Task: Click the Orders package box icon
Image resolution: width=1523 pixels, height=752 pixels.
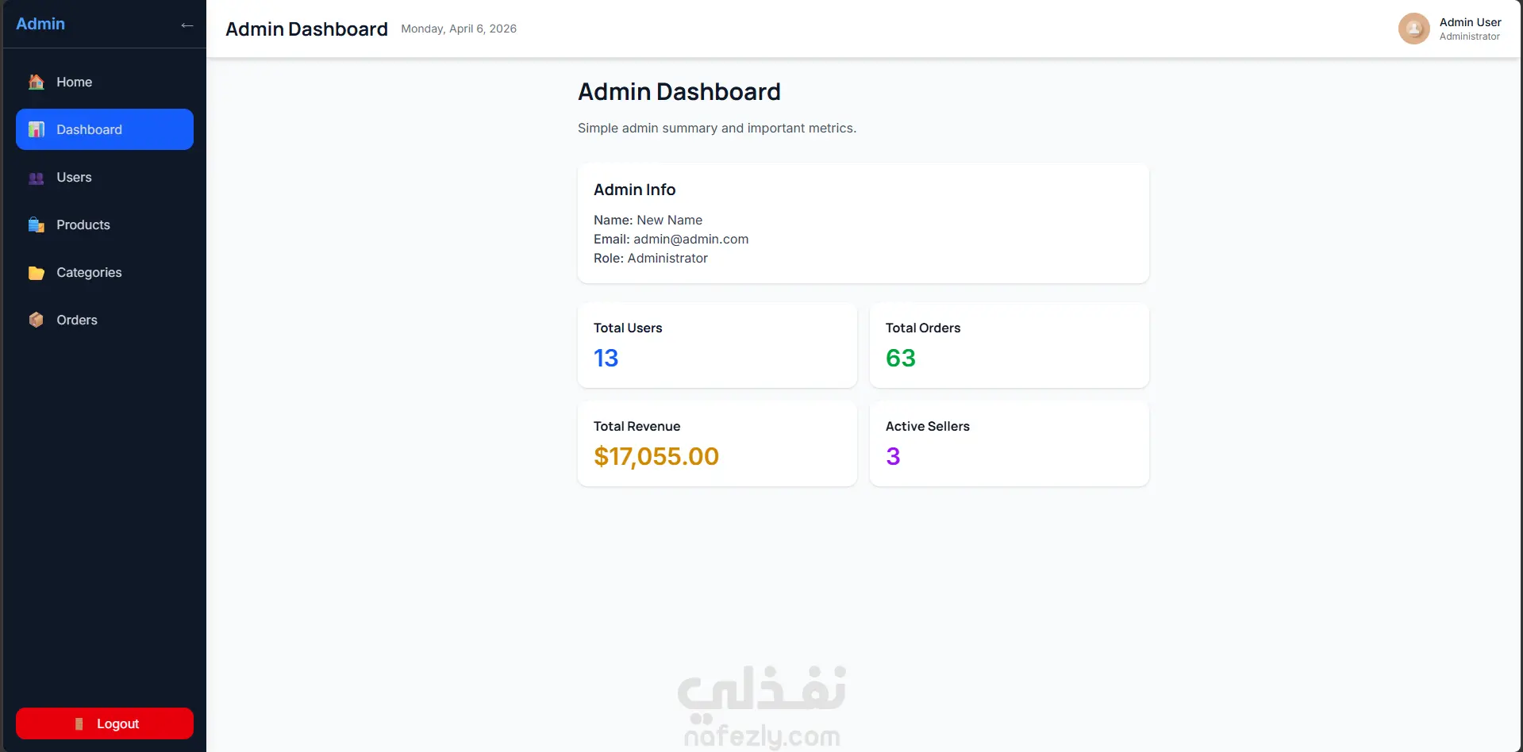Action: (x=37, y=320)
